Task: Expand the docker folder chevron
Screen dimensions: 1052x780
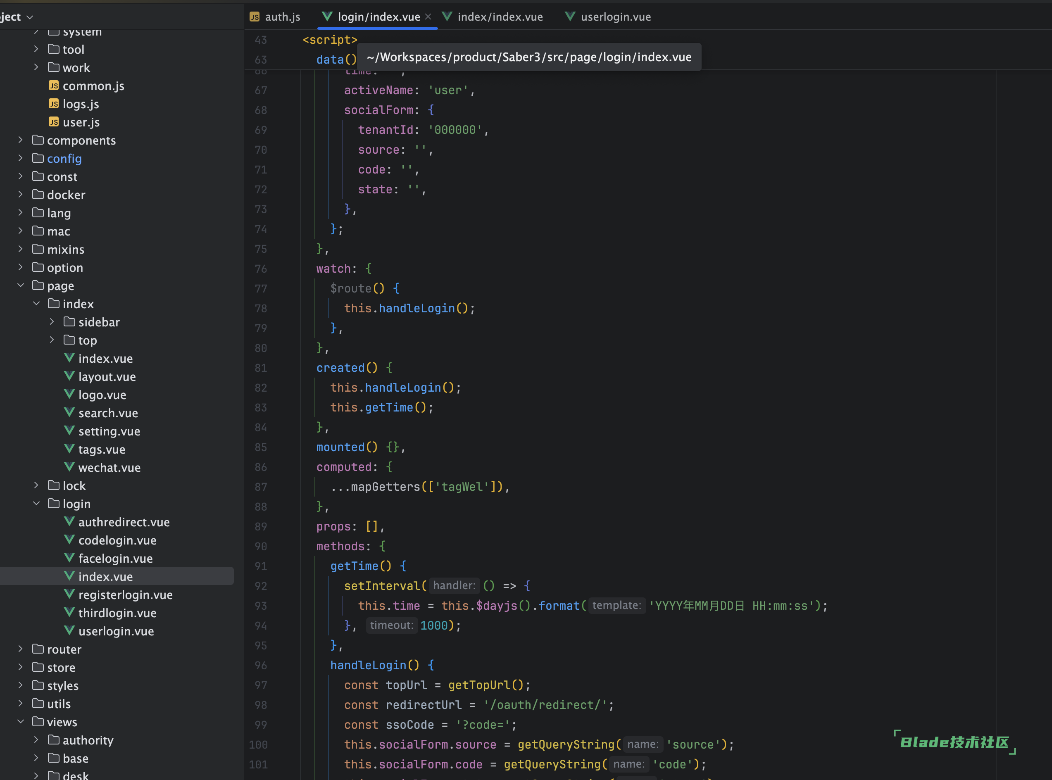Action: [x=20, y=195]
